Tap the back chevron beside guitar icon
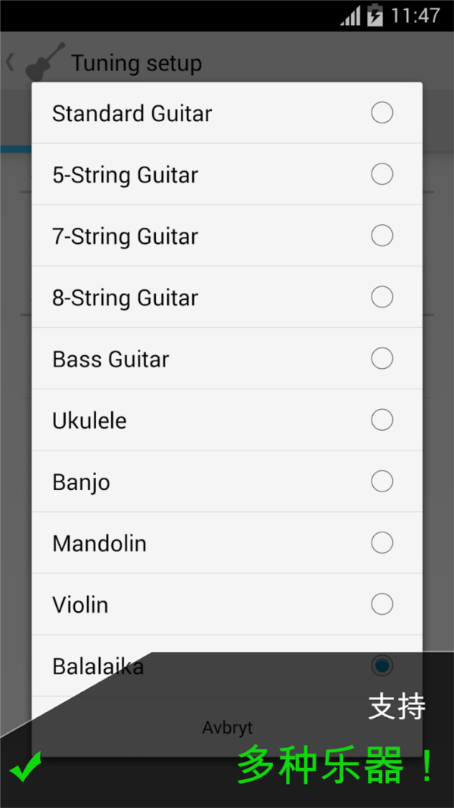This screenshot has width=454, height=808. point(11,62)
